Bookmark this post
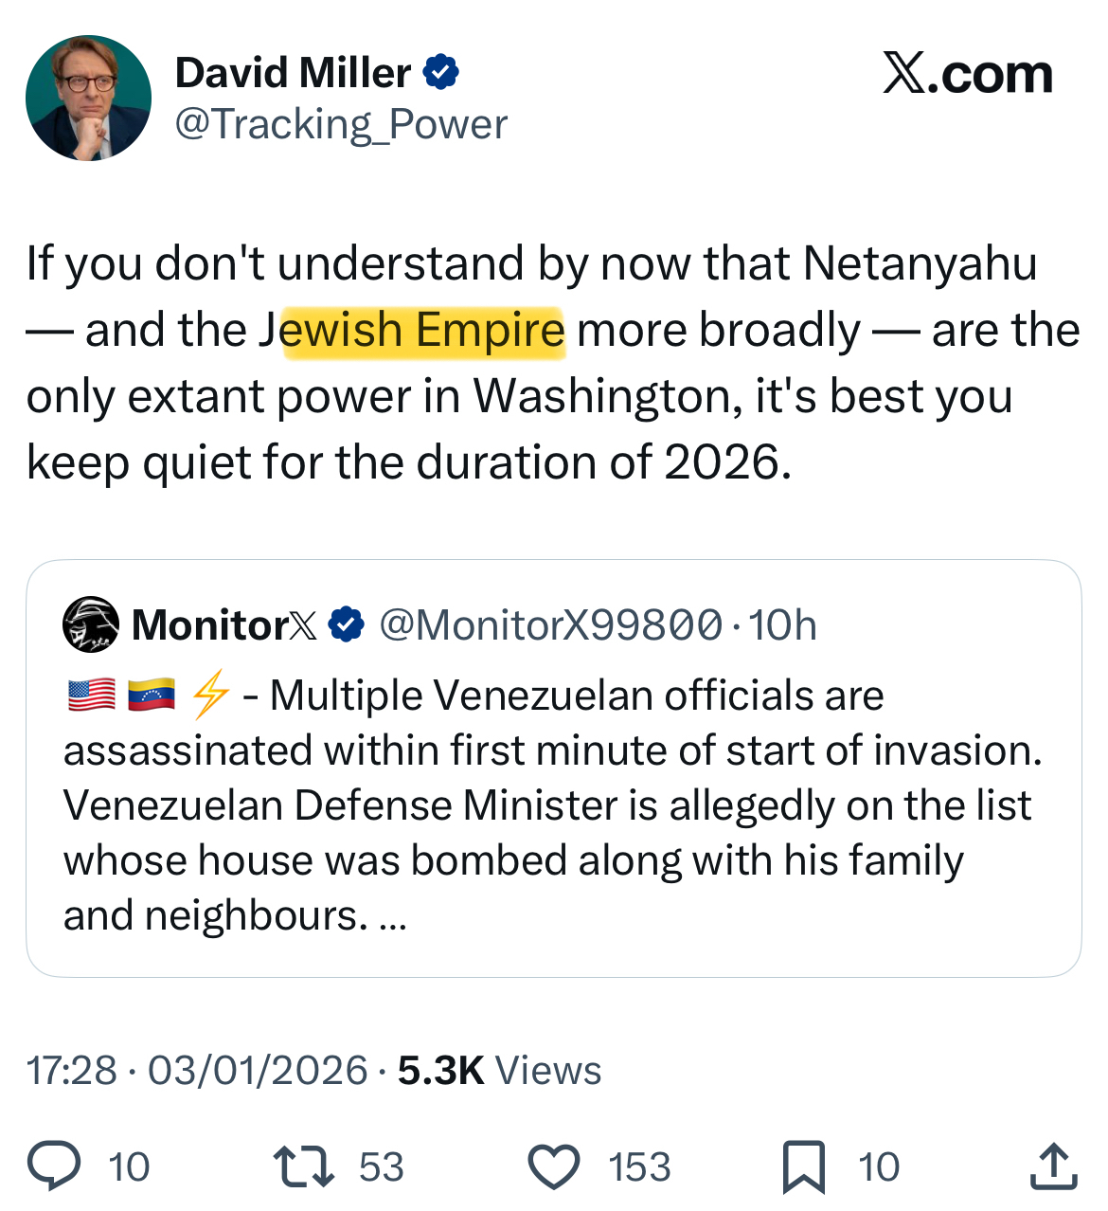 coord(803,1166)
